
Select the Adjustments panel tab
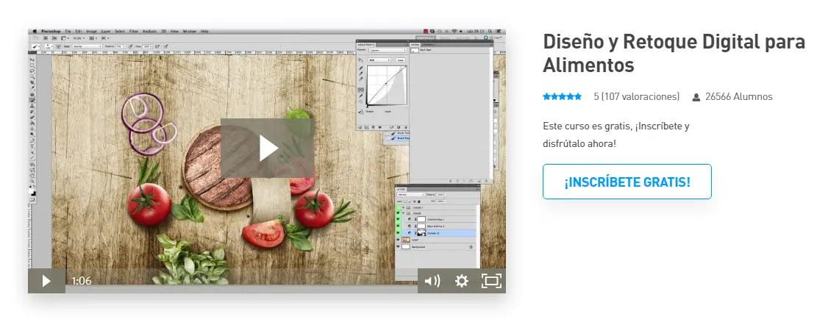[x=366, y=44]
